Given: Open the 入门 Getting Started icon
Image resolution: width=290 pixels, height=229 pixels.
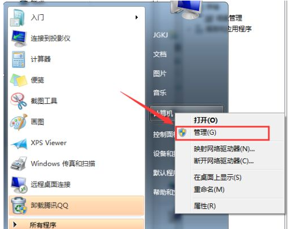Looking at the screenshot, I should 18,18.
